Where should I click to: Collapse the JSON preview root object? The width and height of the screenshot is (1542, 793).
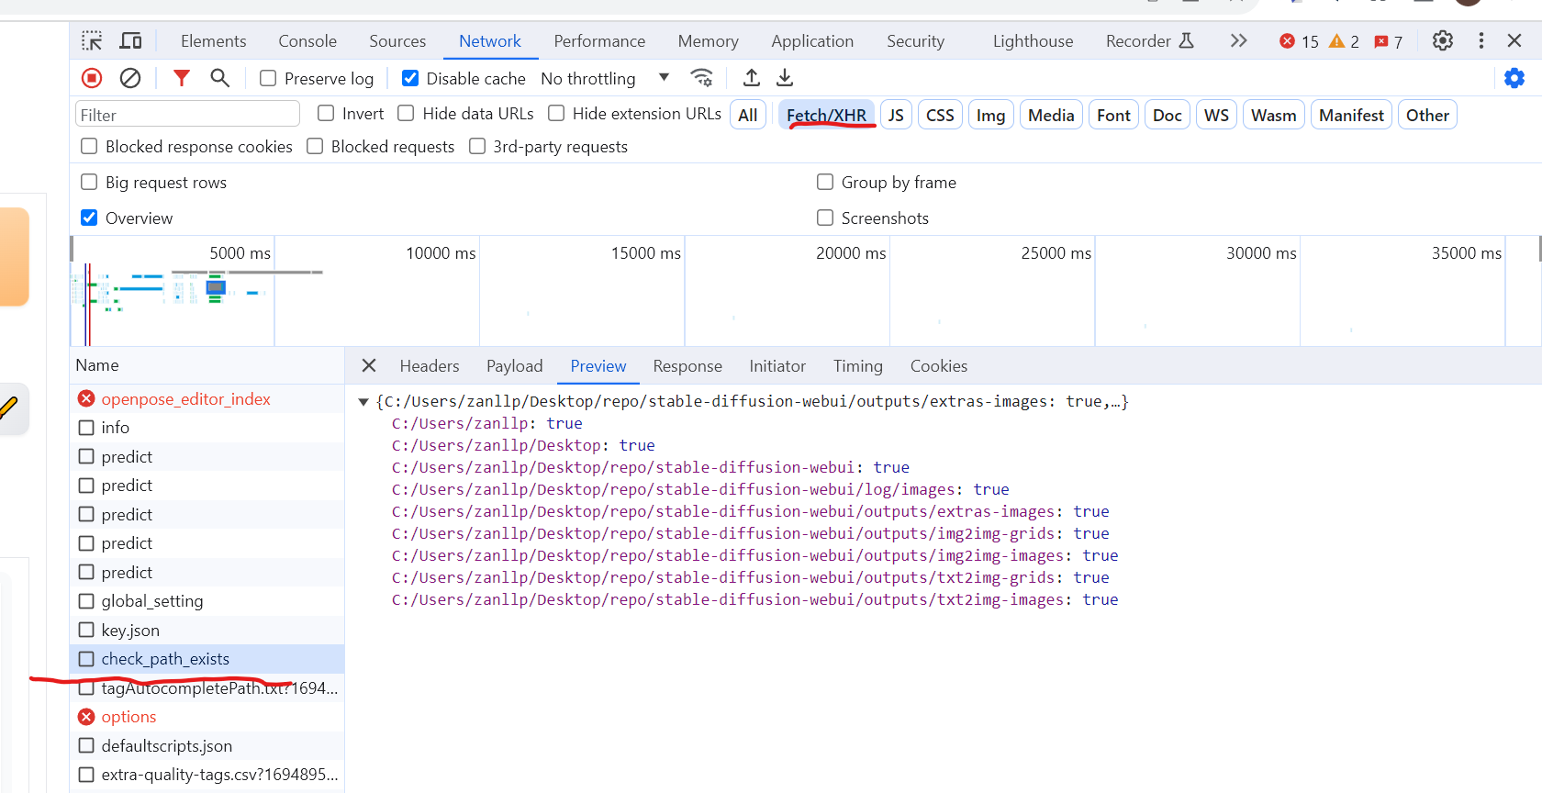[363, 402]
